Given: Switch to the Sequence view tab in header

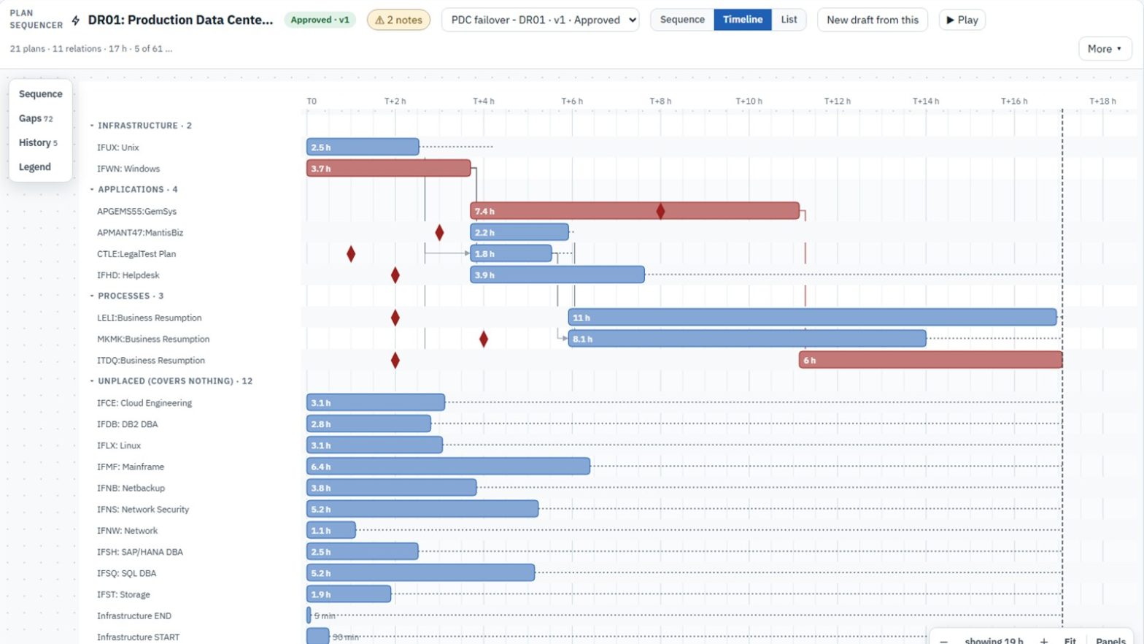Looking at the screenshot, I should coord(682,20).
